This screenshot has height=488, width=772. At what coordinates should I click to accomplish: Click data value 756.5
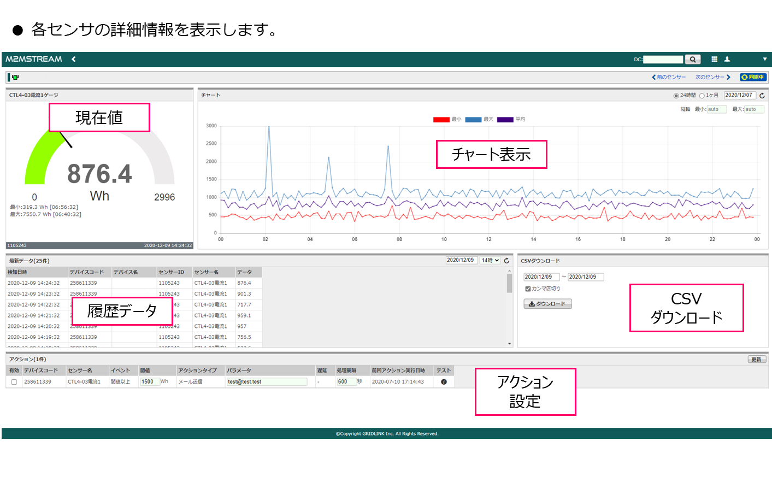(x=244, y=337)
